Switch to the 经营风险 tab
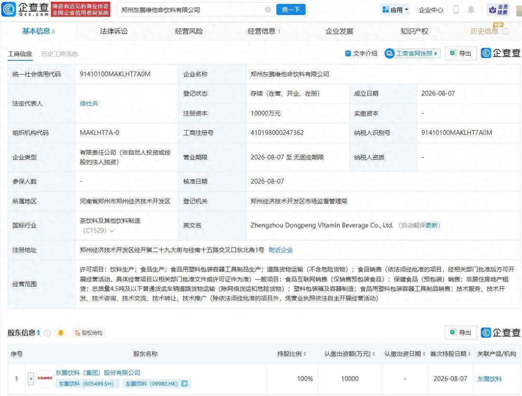The height and width of the screenshot is (396, 522). [x=189, y=31]
